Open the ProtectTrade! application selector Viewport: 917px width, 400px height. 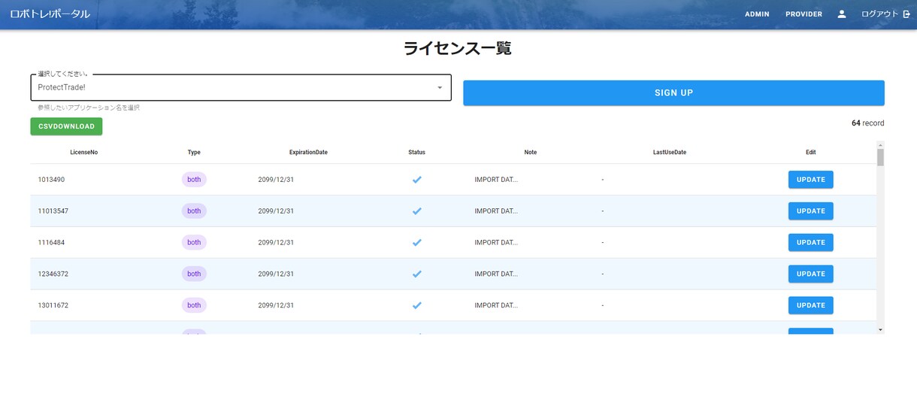(x=241, y=88)
